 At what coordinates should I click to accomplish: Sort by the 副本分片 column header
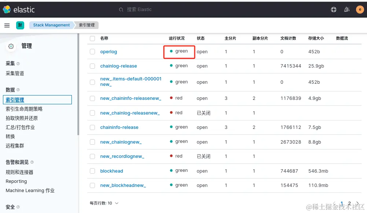[260, 39]
